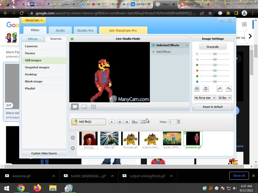The height and width of the screenshot is (193, 258).
Task: Click the Custom Video Source button
Action: pos(44,153)
